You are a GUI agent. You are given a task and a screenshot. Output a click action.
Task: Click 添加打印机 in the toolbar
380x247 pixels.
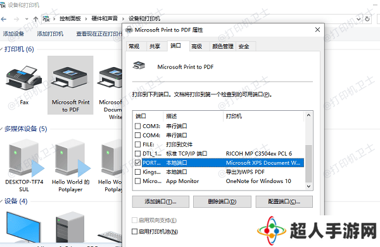[50, 34]
